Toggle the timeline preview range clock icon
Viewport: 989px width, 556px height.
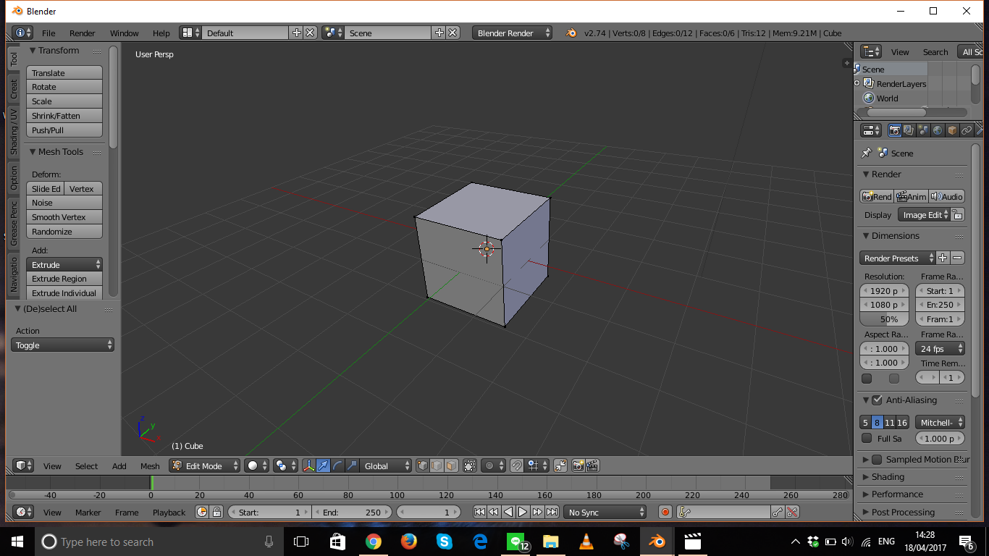click(202, 512)
